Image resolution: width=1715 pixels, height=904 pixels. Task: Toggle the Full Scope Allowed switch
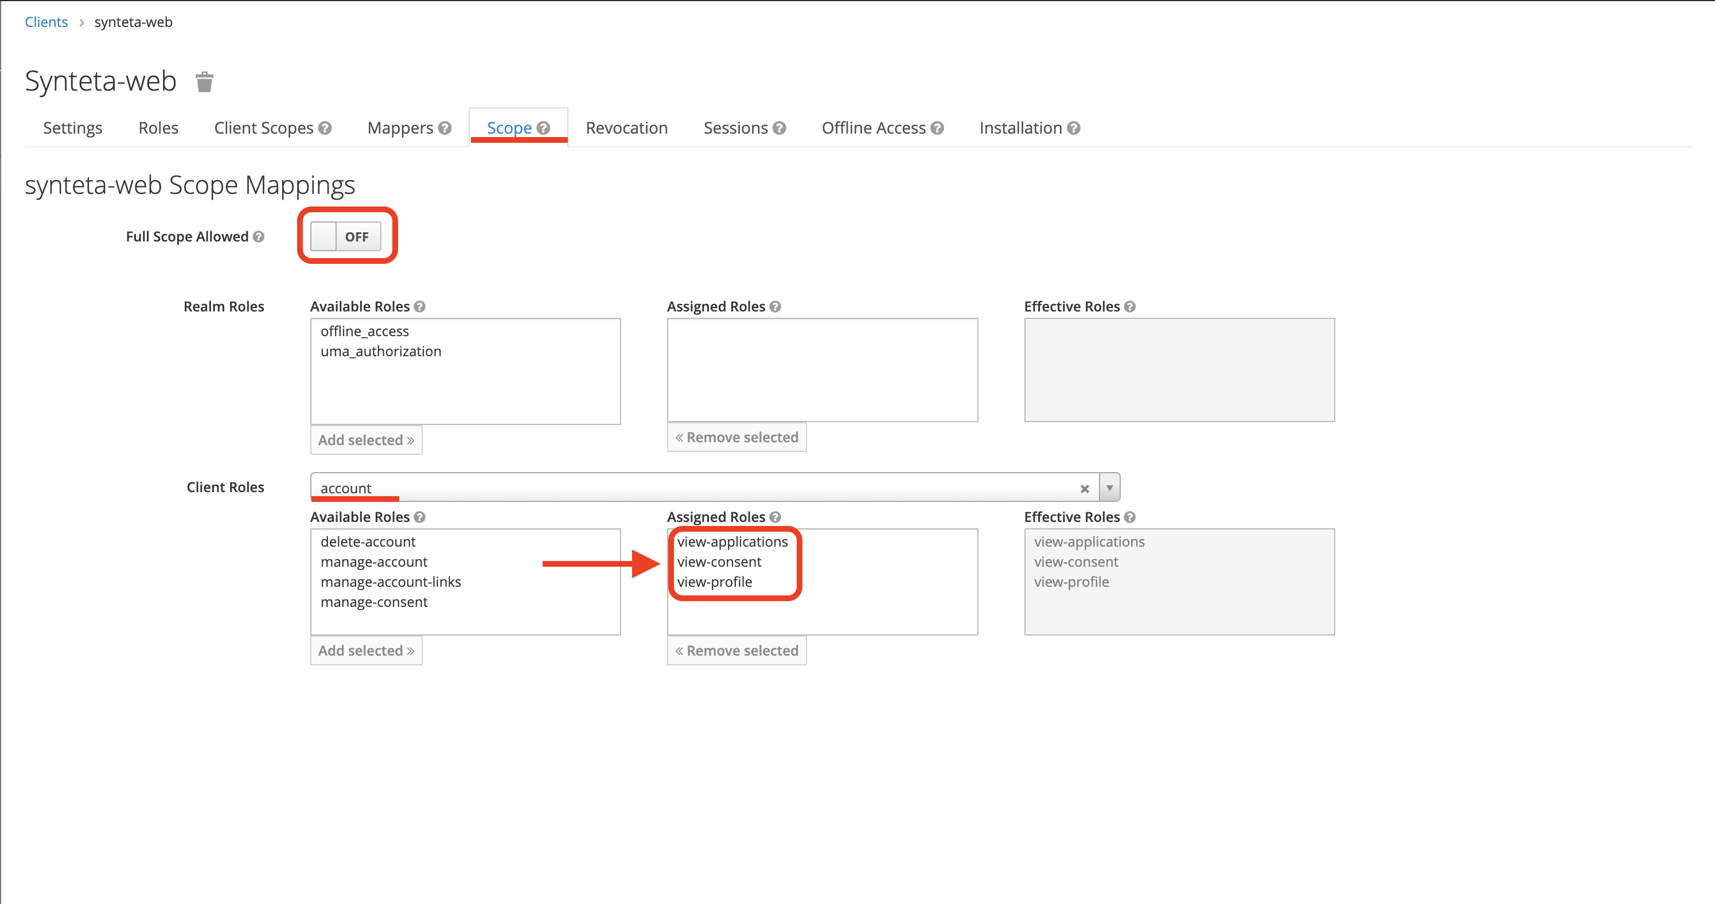point(345,237)
